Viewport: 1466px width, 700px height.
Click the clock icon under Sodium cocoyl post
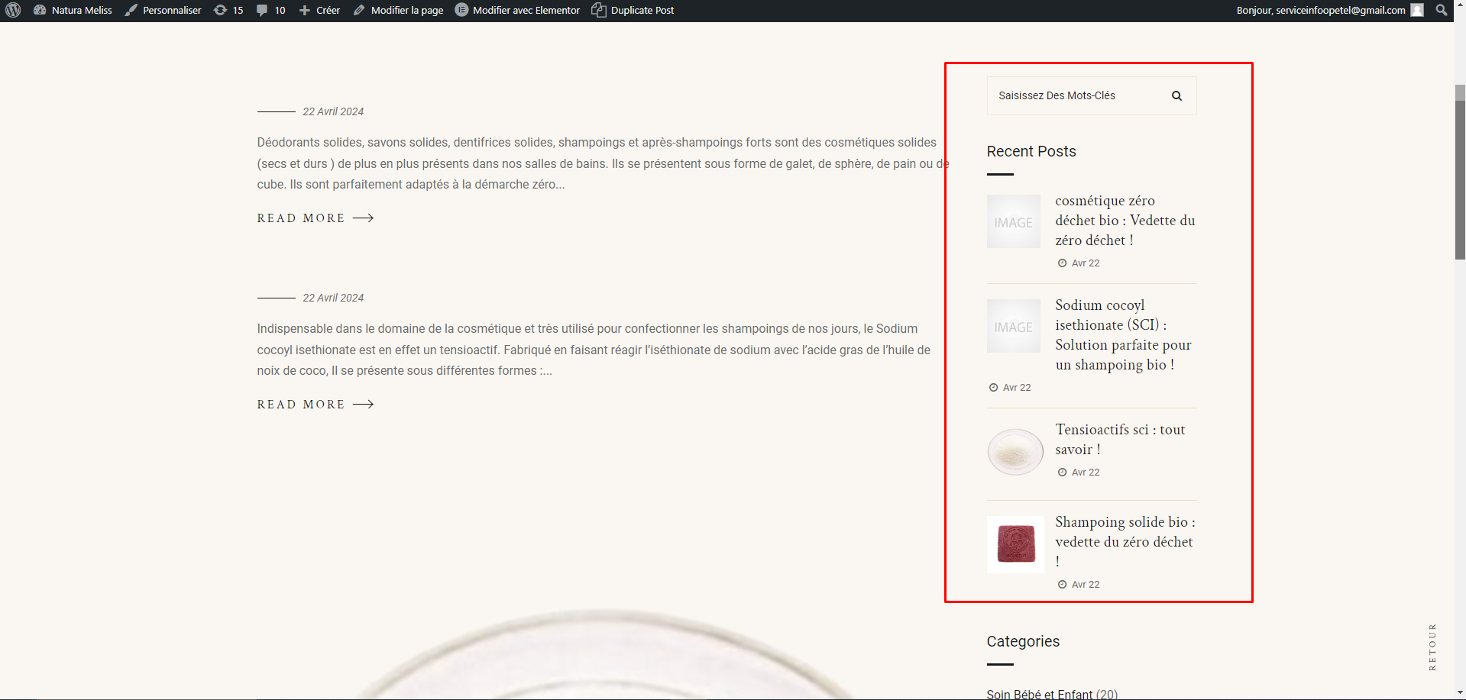tap(993, 388)
